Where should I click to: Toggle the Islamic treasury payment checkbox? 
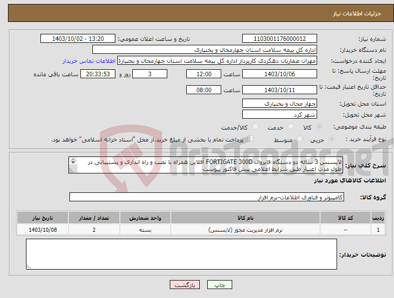click(251, 139)
